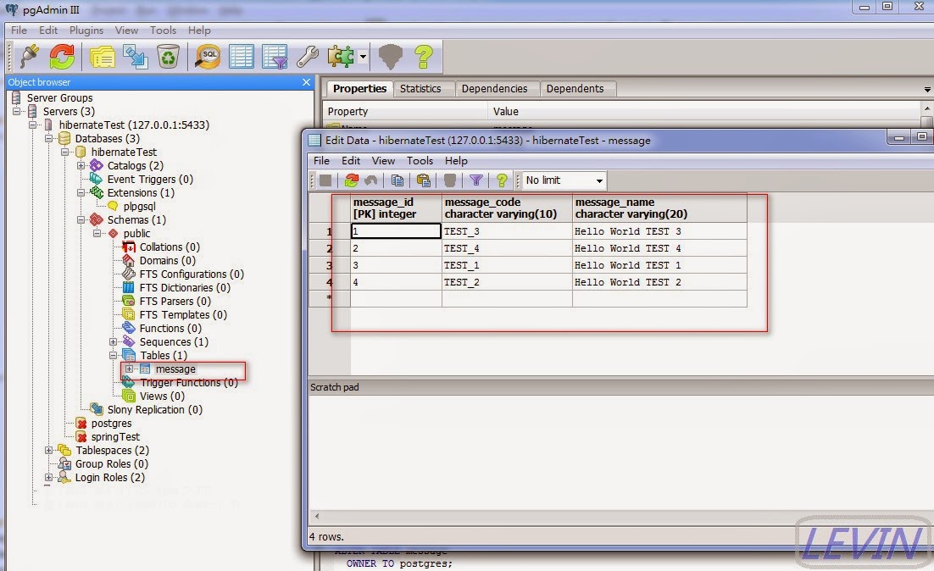The image size is (934, 571).
Task: Click Paste icon in Edit Data toolbar
Action: (x=424, y=180)
